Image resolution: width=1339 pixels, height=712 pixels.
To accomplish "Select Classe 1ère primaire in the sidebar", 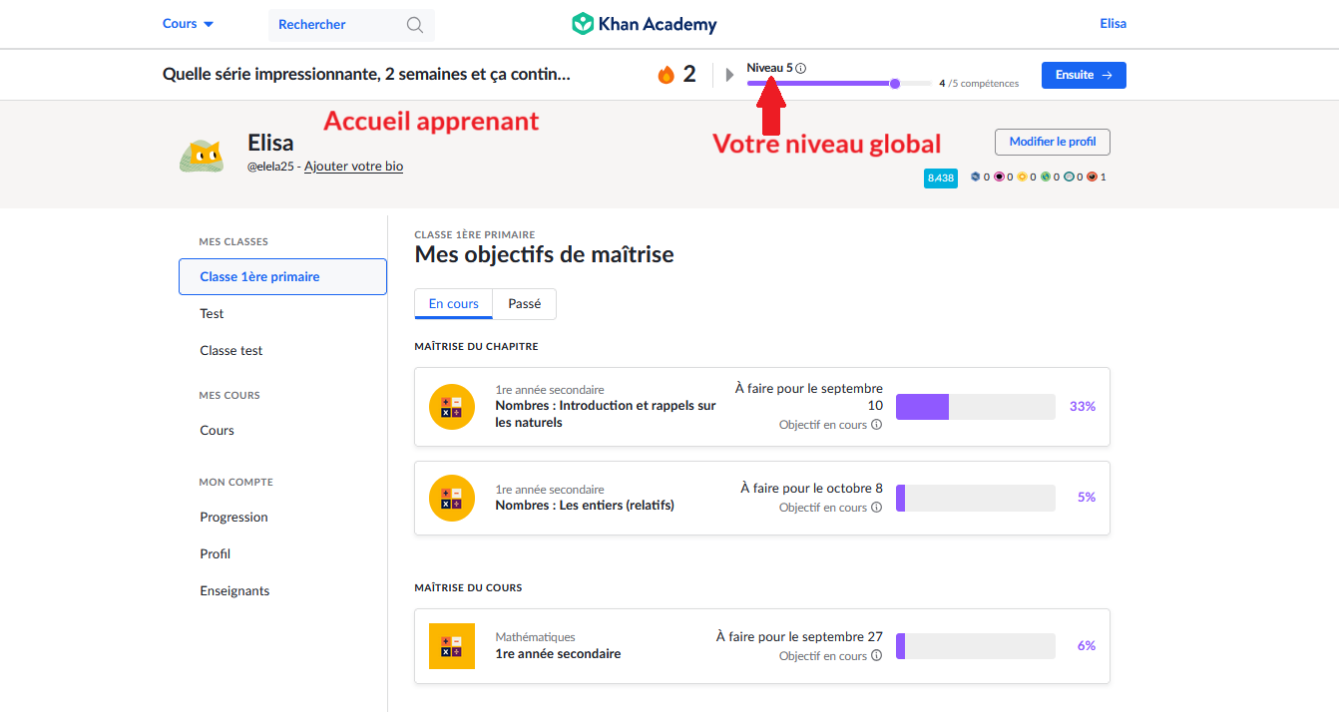I will click(x=282, y=277).
